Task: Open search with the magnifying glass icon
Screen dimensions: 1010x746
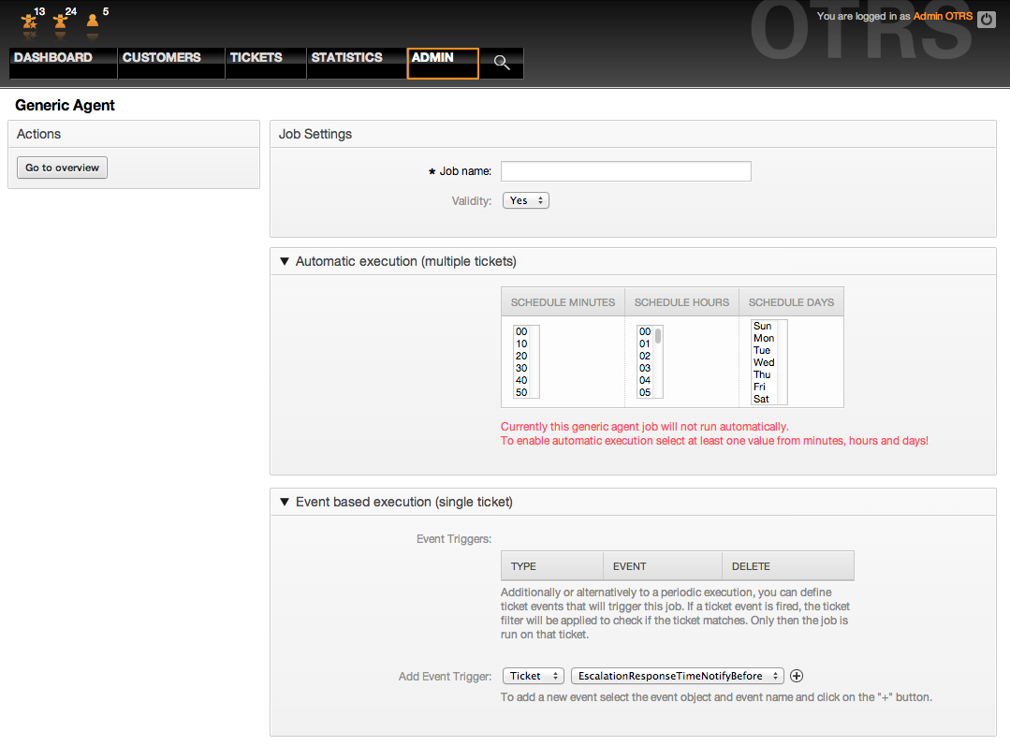Action: pyautogui.click(x=502, y=63)
